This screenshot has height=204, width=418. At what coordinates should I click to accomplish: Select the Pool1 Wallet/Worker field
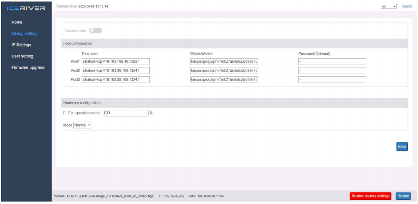pos(224,62)
